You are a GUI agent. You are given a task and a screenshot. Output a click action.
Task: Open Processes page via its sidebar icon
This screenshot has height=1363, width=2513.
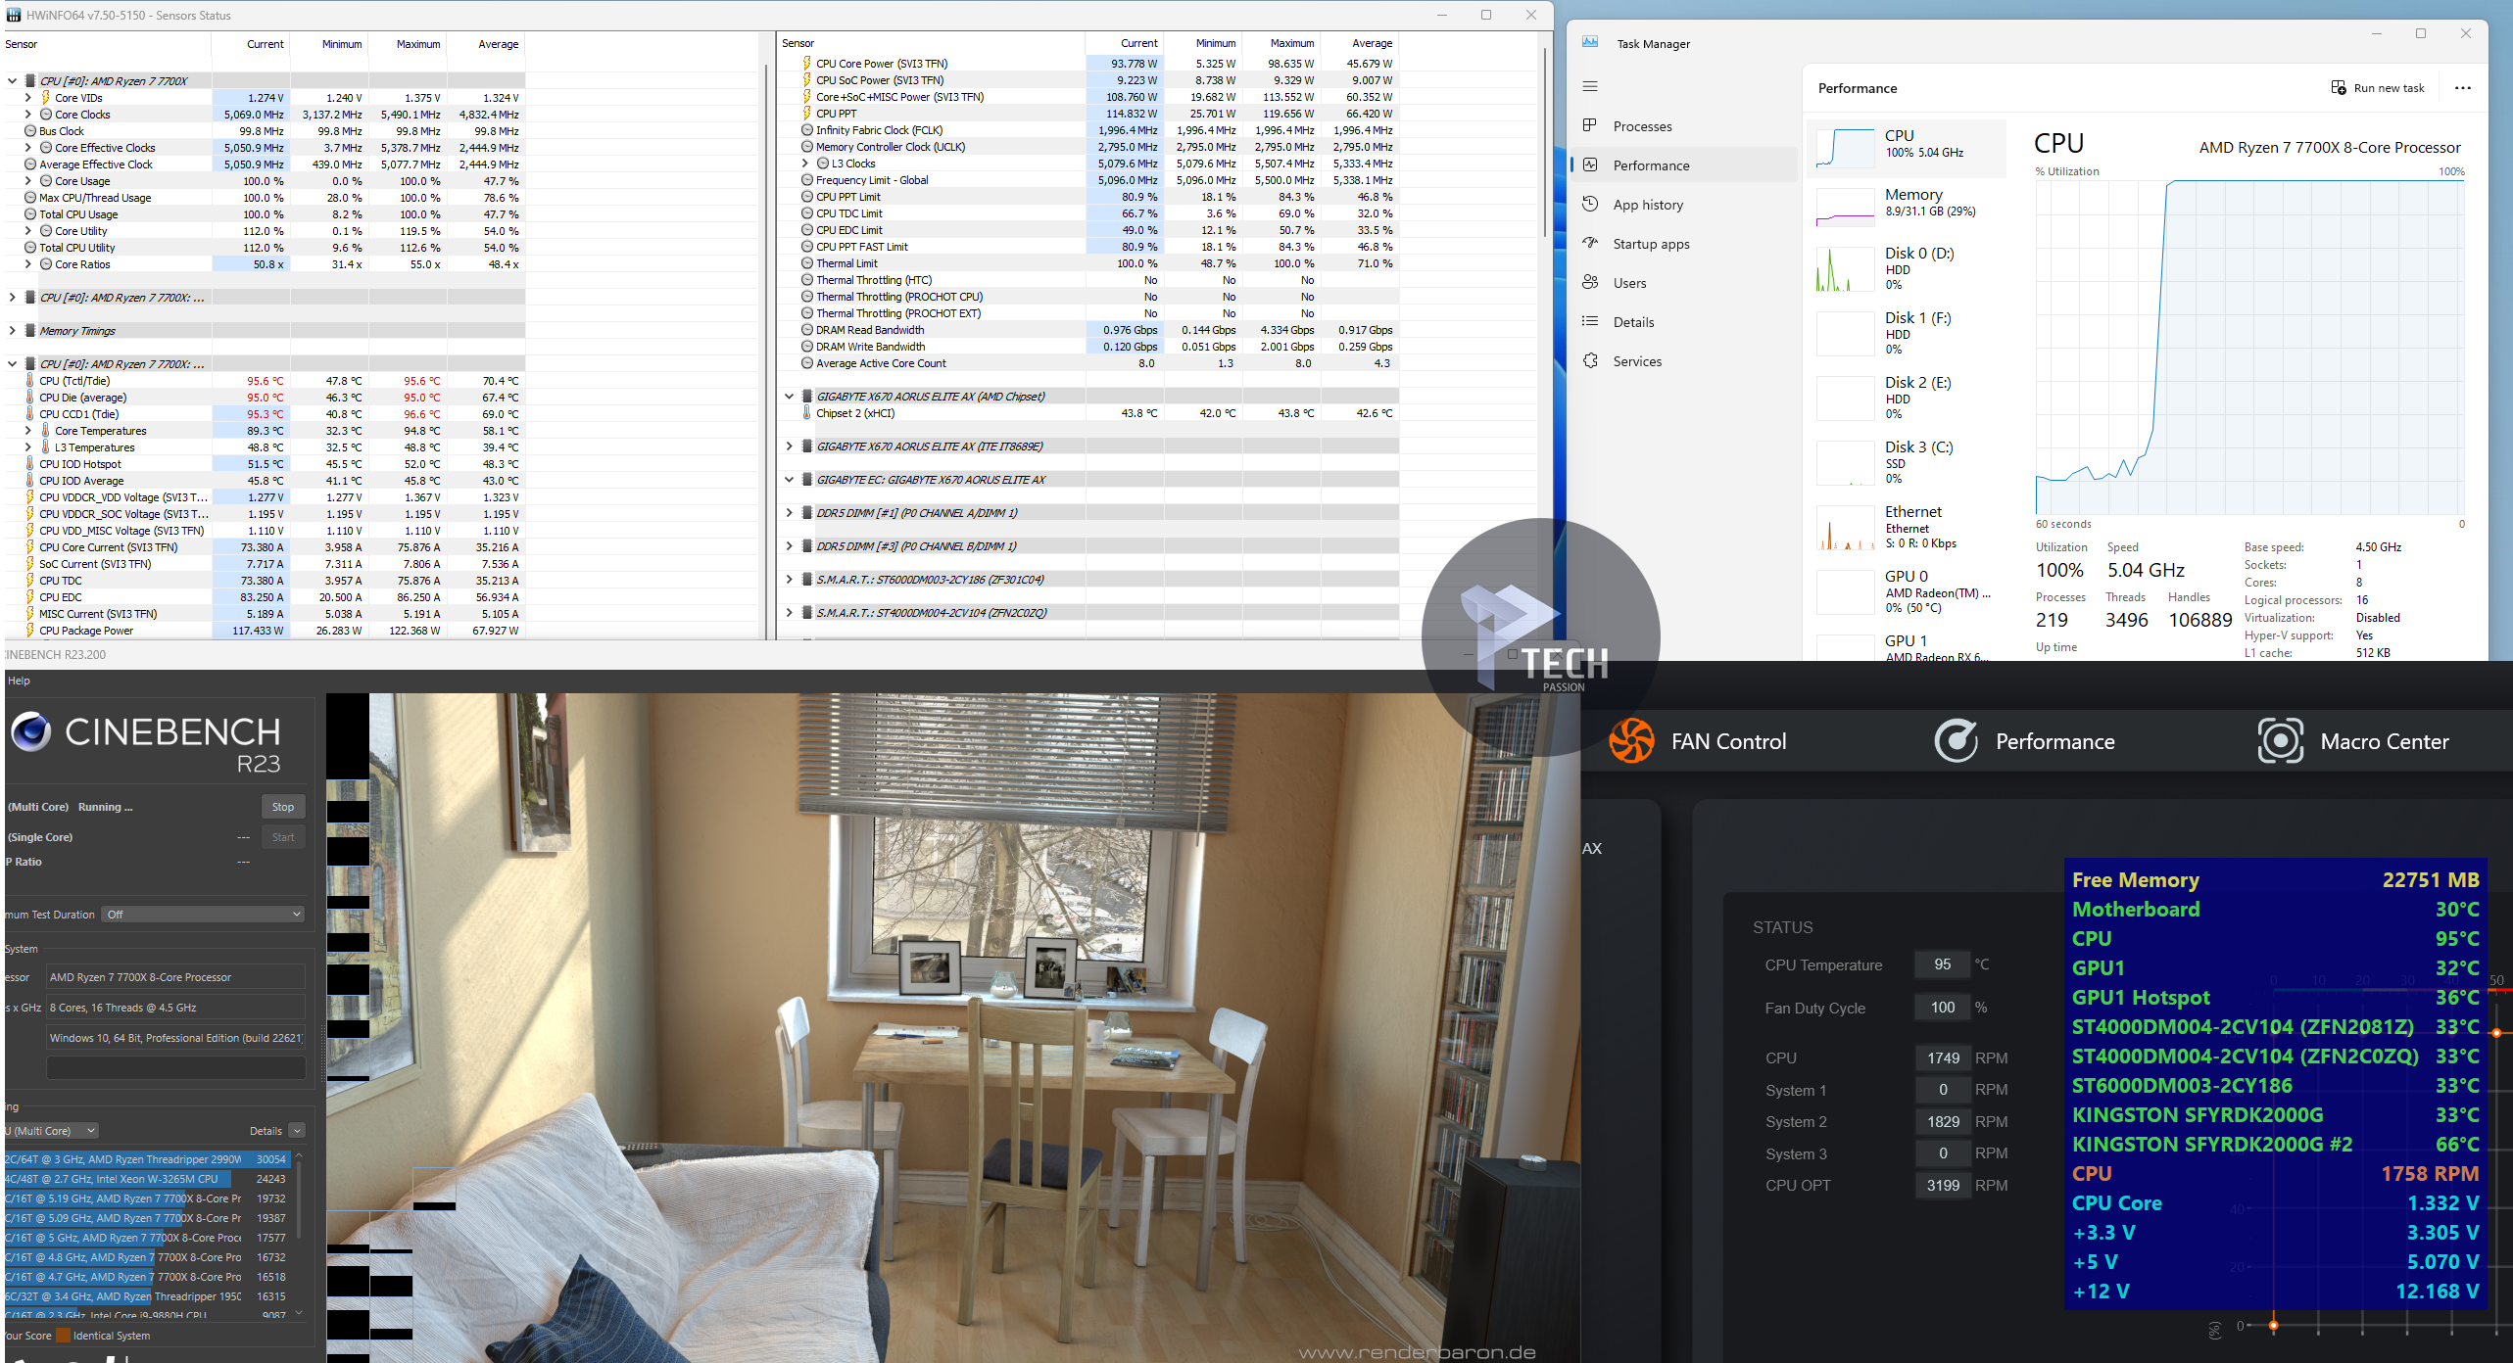pos(1590,125)
